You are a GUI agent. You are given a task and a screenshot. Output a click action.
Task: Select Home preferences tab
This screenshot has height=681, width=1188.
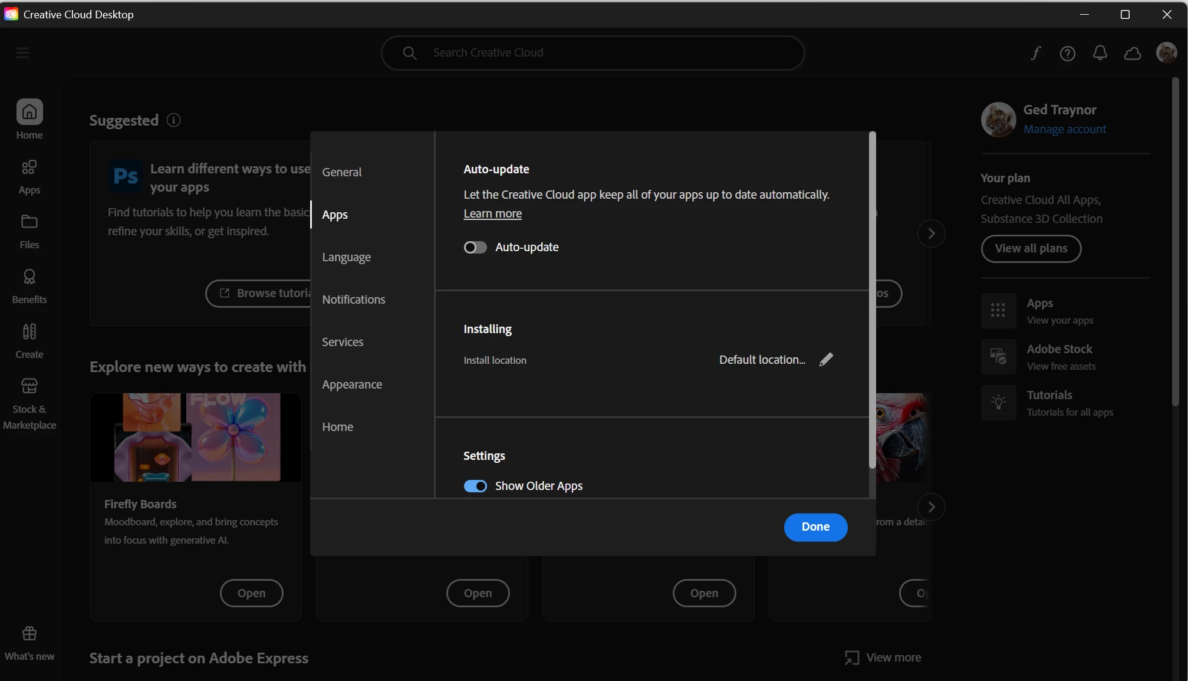pyautogui.click(x=338, y=427)
